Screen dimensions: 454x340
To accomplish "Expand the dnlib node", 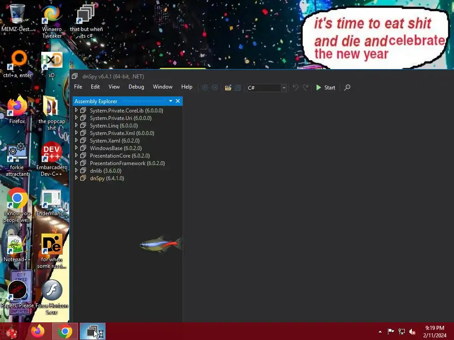I will coord(76,170).
